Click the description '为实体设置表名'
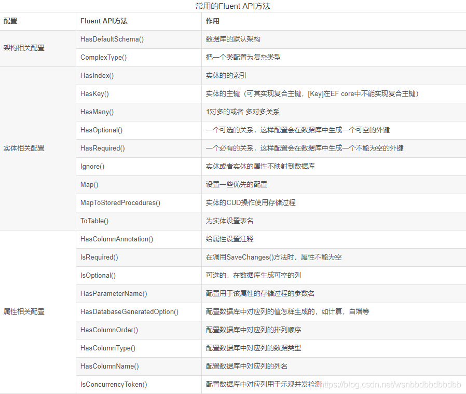Screen dimensions: 466x394 (230, 221)
